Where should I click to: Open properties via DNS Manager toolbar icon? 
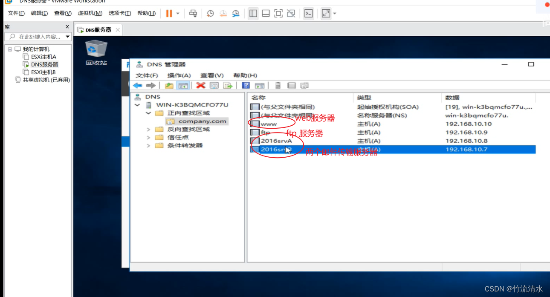pos(214,86)
